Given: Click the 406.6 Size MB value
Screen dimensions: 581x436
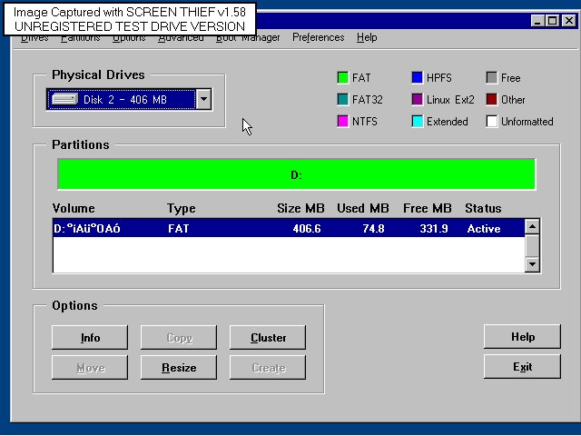Looking at the screenshot, I should tap(307, 228).
